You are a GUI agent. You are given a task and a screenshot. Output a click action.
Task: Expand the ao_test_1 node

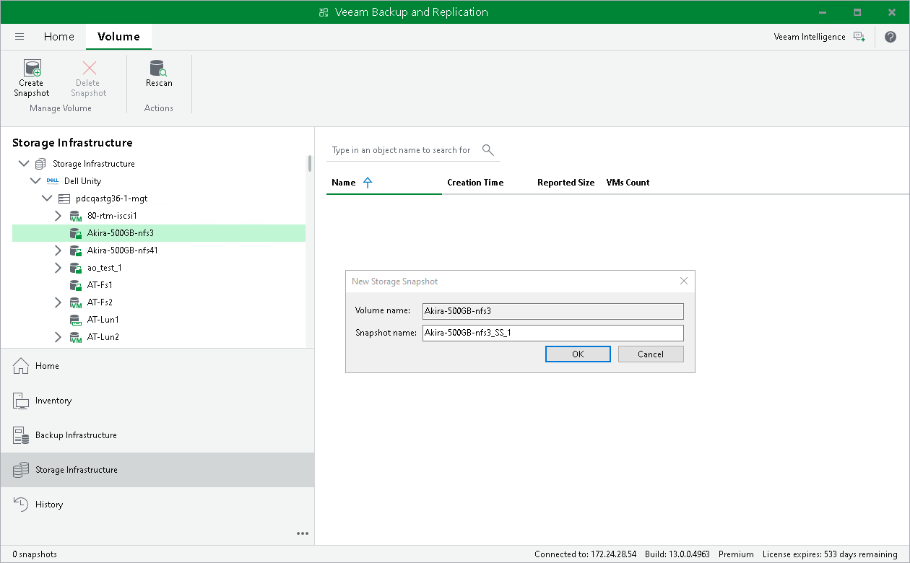point(58,268)
